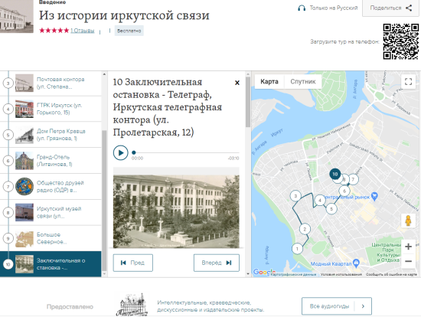Click Только на Русский language label
The width and height of the screenshot is (421, 317).
coord(334,8)
